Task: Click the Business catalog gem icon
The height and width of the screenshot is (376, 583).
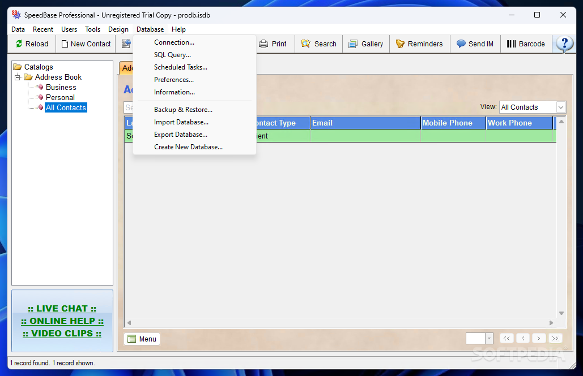Action: [41, 87]
